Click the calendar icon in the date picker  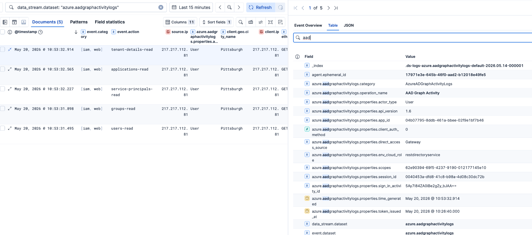(x=174, y=7)
